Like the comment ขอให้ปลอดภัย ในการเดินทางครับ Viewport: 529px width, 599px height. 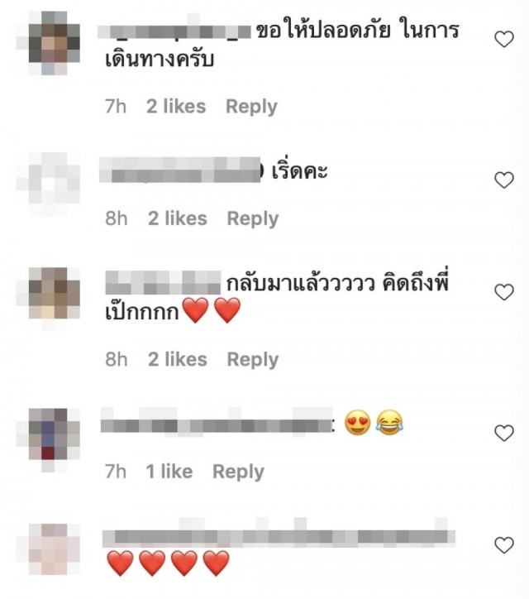tap(504, 39)
